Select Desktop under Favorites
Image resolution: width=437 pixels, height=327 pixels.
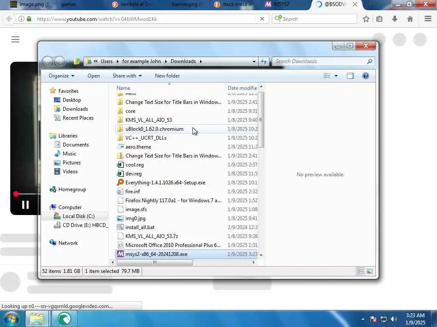pyautogui.click(x=72, y=100)
